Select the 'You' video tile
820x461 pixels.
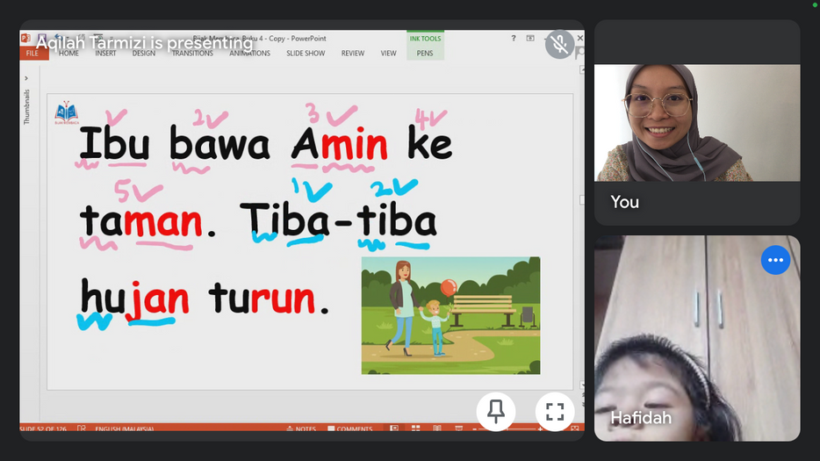[x=697, y=122]
